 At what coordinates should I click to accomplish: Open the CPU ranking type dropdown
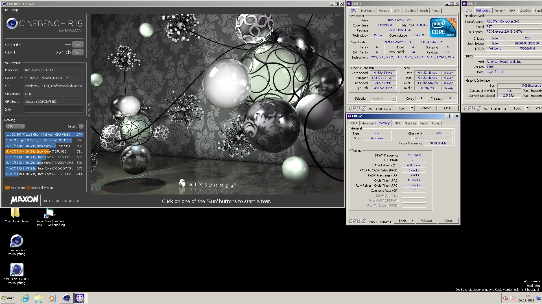[15, 126]
